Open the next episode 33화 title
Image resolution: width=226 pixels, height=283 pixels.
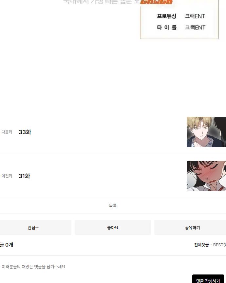(x=25, y=132)
